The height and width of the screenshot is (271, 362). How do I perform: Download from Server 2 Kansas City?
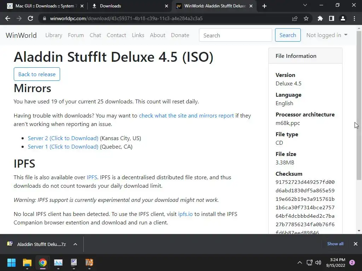click(x=63, y=138)
